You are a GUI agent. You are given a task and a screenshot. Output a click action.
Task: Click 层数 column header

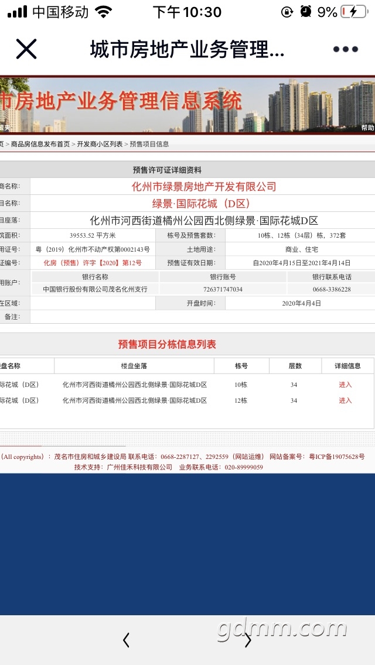click(295, 366)
